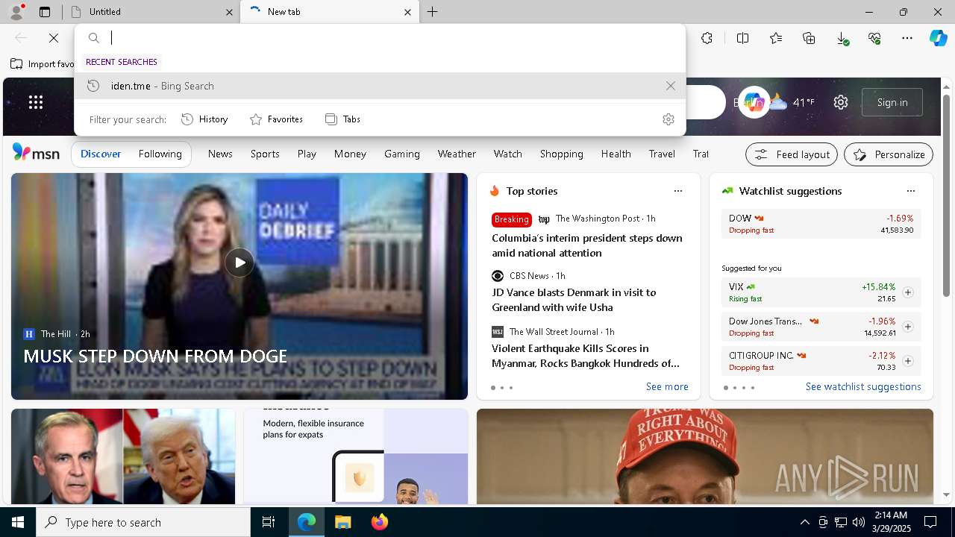This screenshot has height=537, width=955.
Task: Play the Daily Debrief video
Action: pos(239,263)
